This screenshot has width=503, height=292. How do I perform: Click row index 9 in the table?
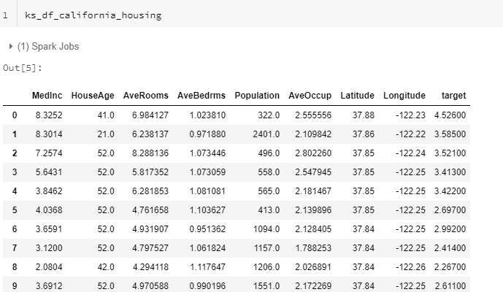(x=15, y=285)
